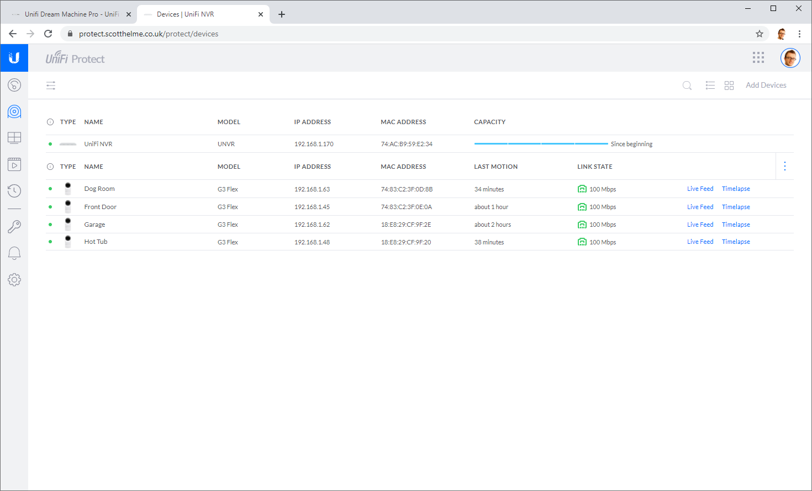The image size is (812, 491).
Task: Select the UniFi NVR name
Action: [x=98, y=144]
